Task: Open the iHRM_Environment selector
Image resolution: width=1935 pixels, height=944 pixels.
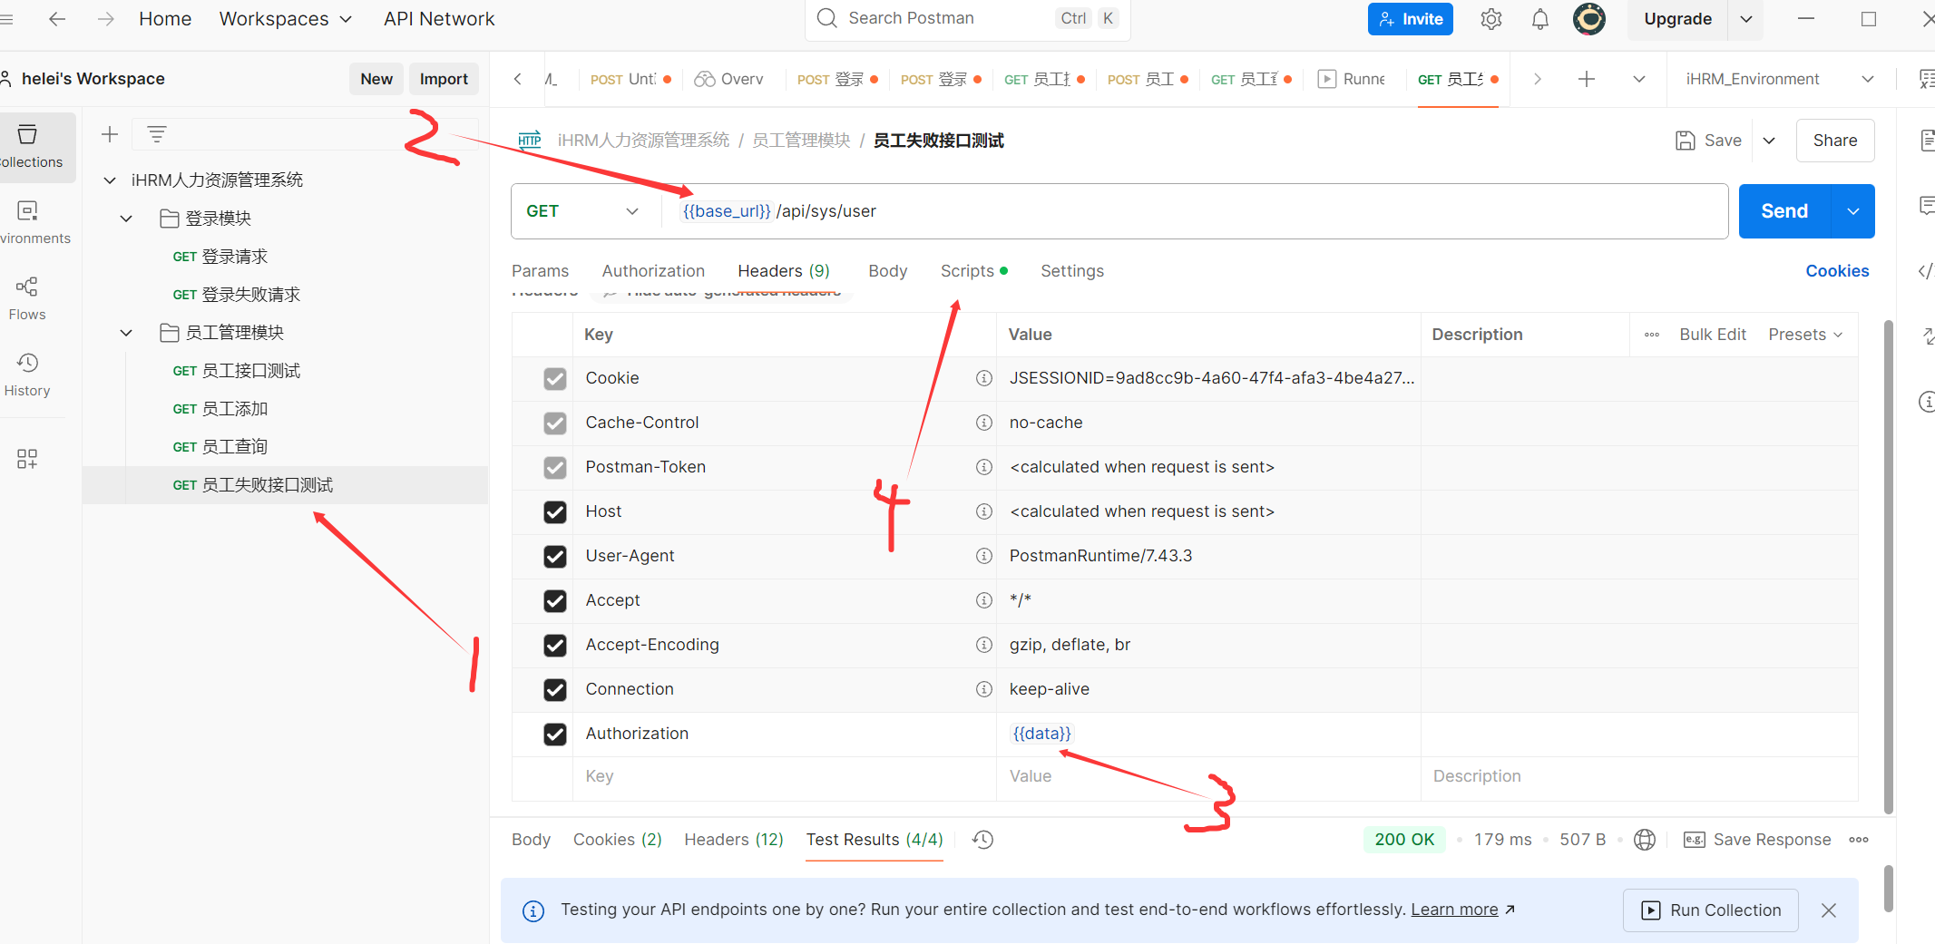Action: 1780,79
